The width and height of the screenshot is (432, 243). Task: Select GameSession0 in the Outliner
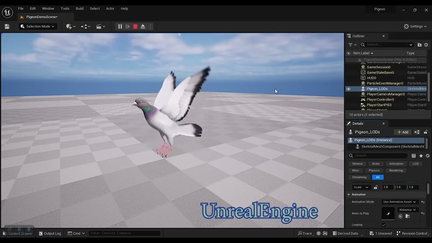378,67
